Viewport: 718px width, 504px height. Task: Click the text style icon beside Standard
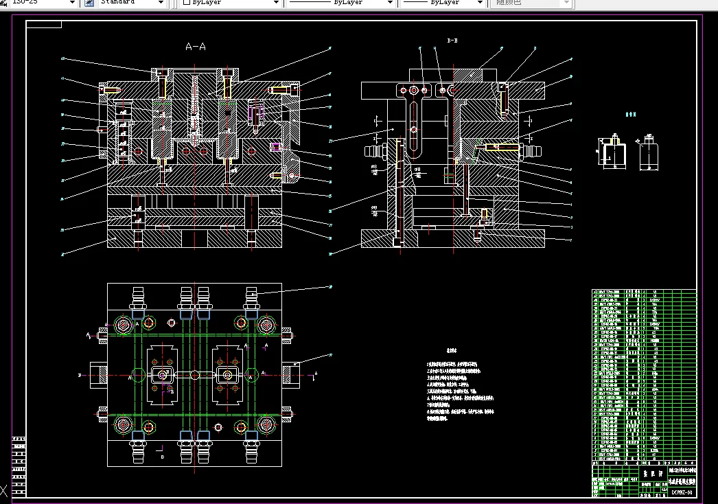89,2
